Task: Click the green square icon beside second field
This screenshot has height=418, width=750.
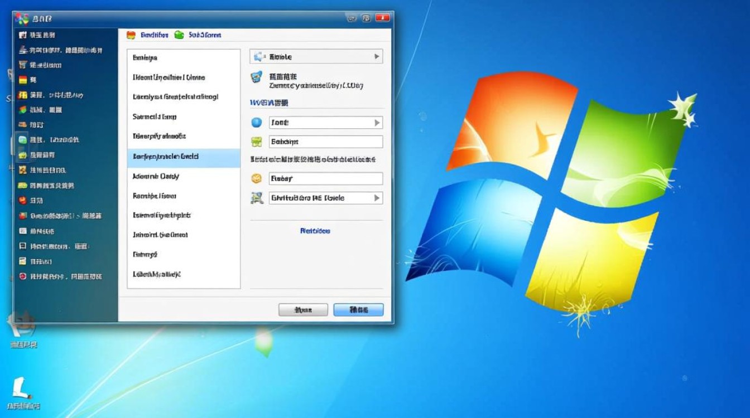Action: pyautogui.click(x=257, y=142)
